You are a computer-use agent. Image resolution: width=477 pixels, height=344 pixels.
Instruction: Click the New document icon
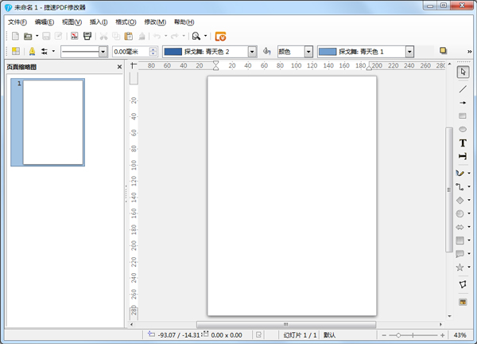pyautogui.click(x=14, y=36)
